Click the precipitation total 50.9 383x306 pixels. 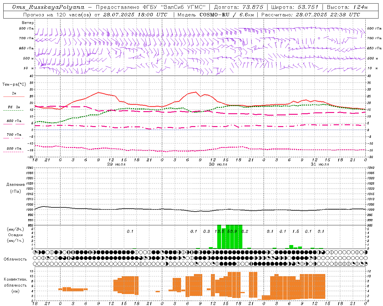(x=232, y=231)
